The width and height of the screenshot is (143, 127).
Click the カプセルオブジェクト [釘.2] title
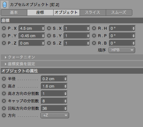[x=34, y=5]
